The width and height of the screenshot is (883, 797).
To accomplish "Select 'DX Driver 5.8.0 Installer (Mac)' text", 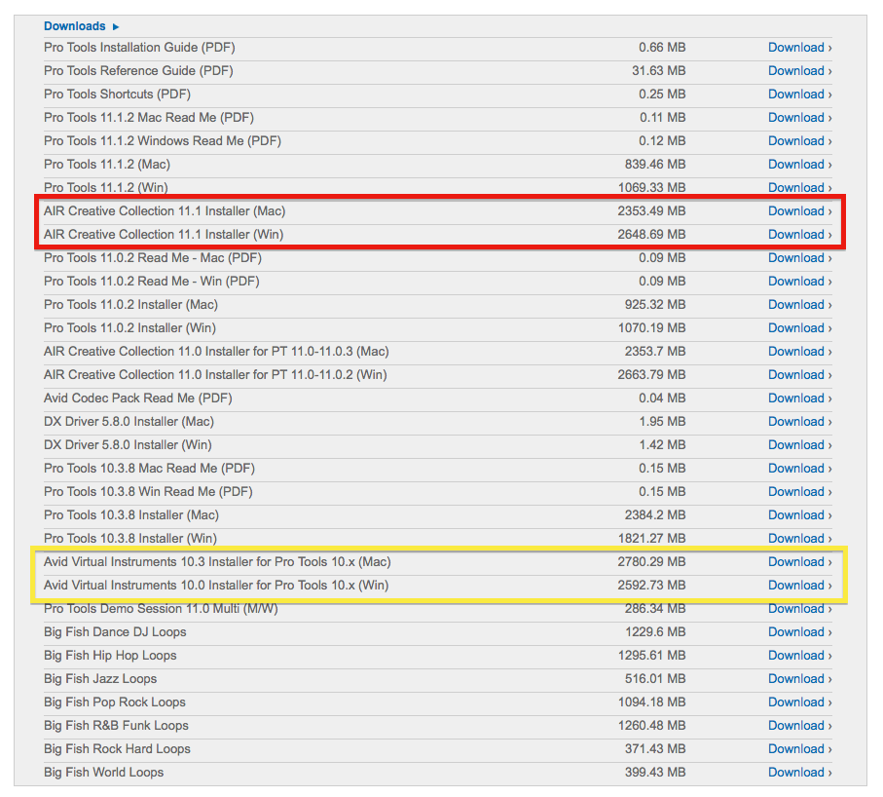I will (x=129, y=422).
